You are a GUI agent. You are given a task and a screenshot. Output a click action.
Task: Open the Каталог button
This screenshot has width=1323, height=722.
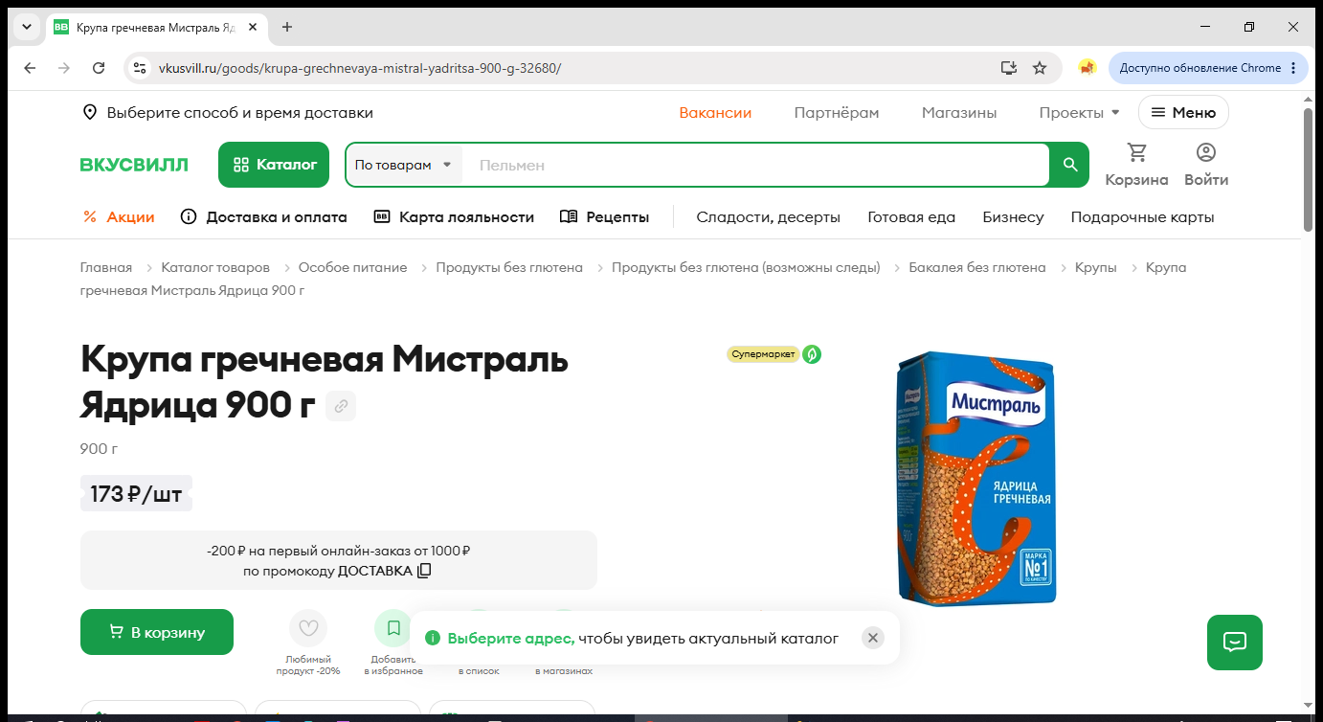(274, 165)
